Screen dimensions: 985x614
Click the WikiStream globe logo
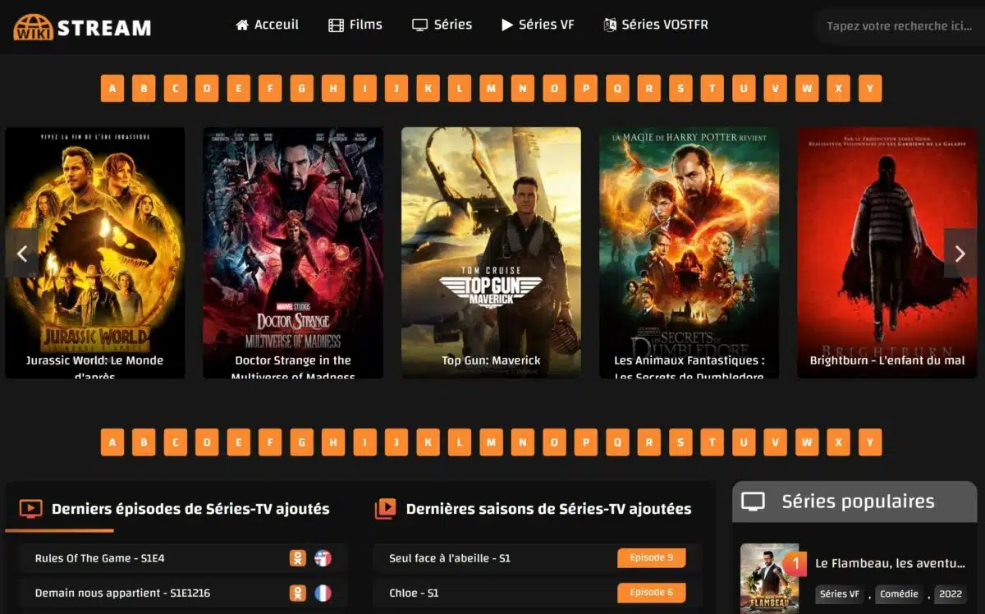pyautogui.click(x=34, y=27)
